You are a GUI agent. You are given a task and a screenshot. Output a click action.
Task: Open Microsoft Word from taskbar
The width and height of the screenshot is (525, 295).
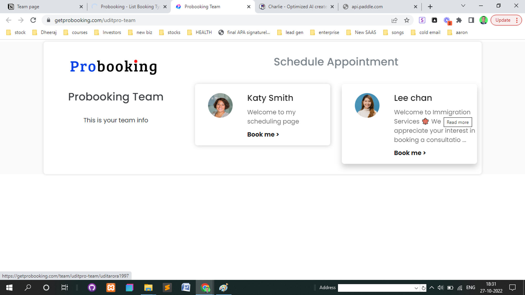click(x=186, y=288)
